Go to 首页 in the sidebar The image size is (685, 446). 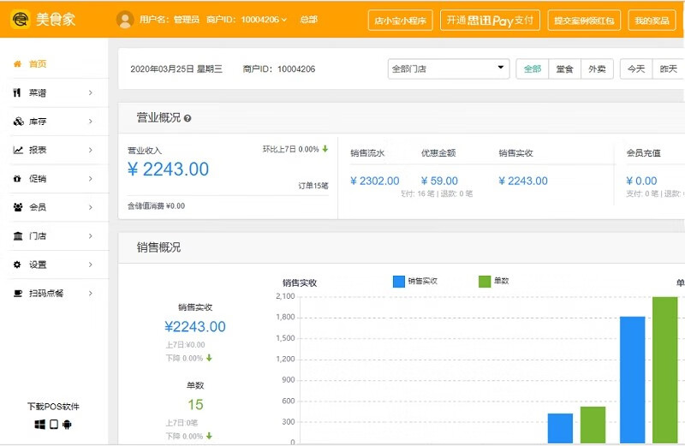coord(38,64)
